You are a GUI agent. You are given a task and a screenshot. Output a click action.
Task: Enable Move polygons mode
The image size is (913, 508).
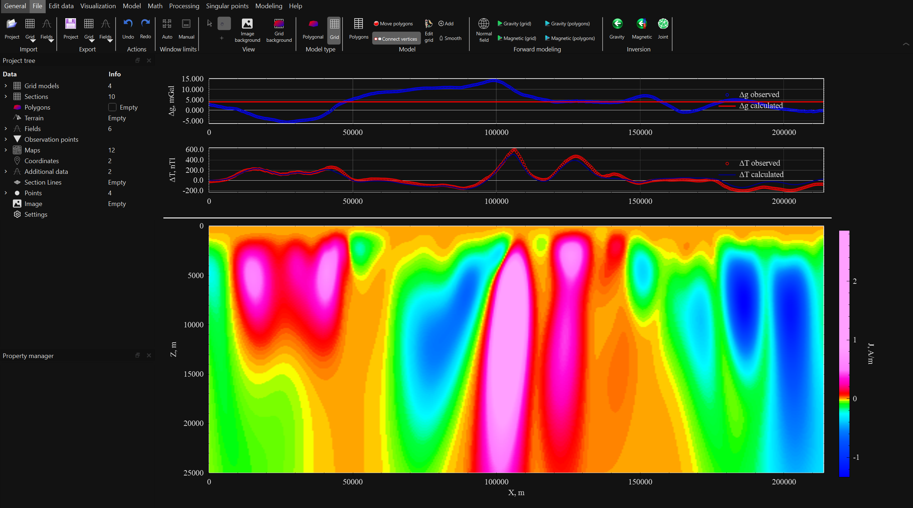tap(393, 23)
